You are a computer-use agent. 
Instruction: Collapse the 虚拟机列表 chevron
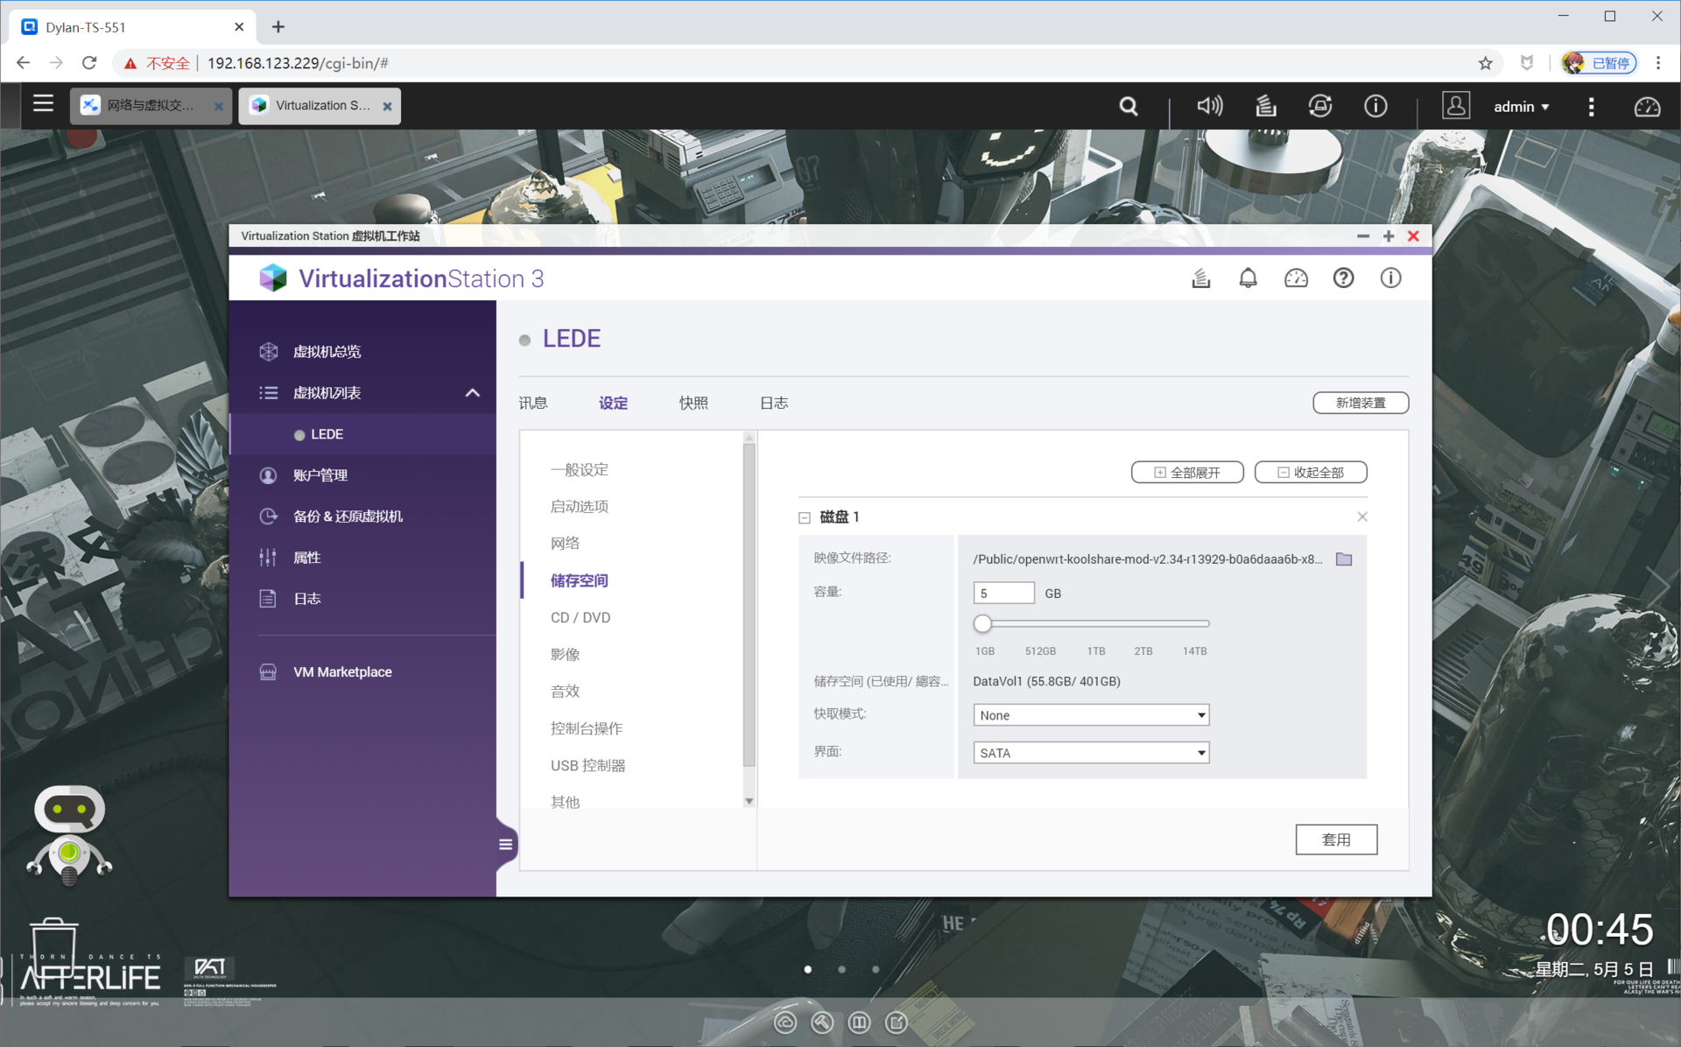point(472,393)
